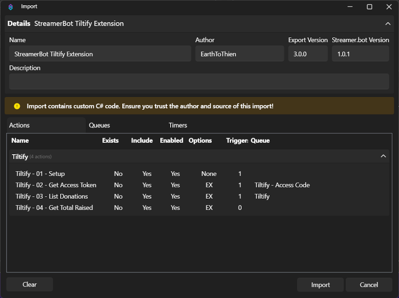Collapse the Tiltify actions group
The image size is (399, 298).
383,156
